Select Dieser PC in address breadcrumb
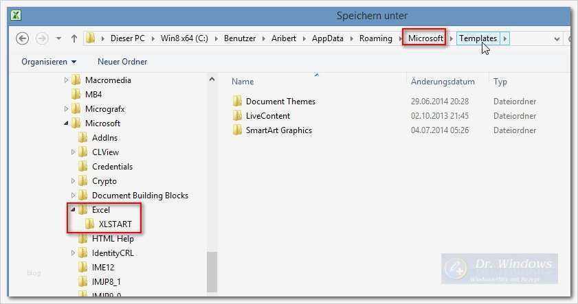 pos(128,38)
